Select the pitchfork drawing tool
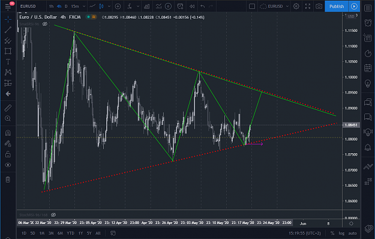Image resolution: width=375 pixels, height=239 pixels. coord(8,40)
